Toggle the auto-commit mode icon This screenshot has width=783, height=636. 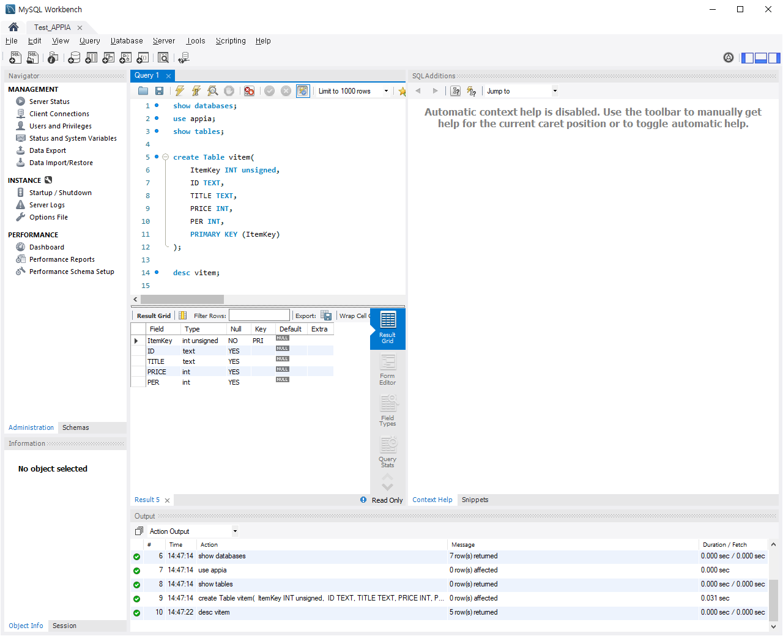pos(303,91)
